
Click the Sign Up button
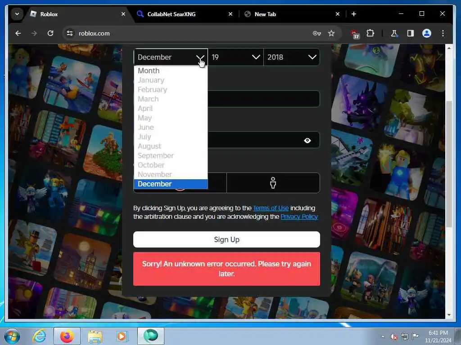point(226,239)
